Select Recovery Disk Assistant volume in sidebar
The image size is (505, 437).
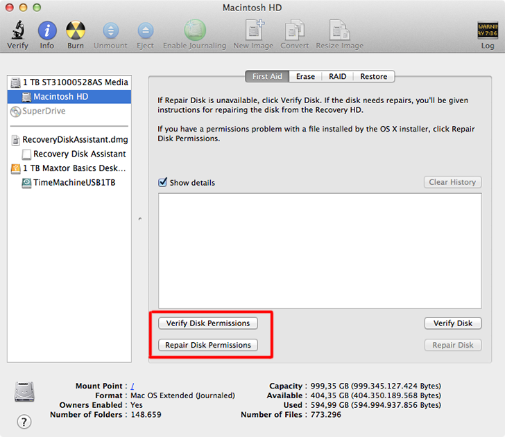pos(69,154)
